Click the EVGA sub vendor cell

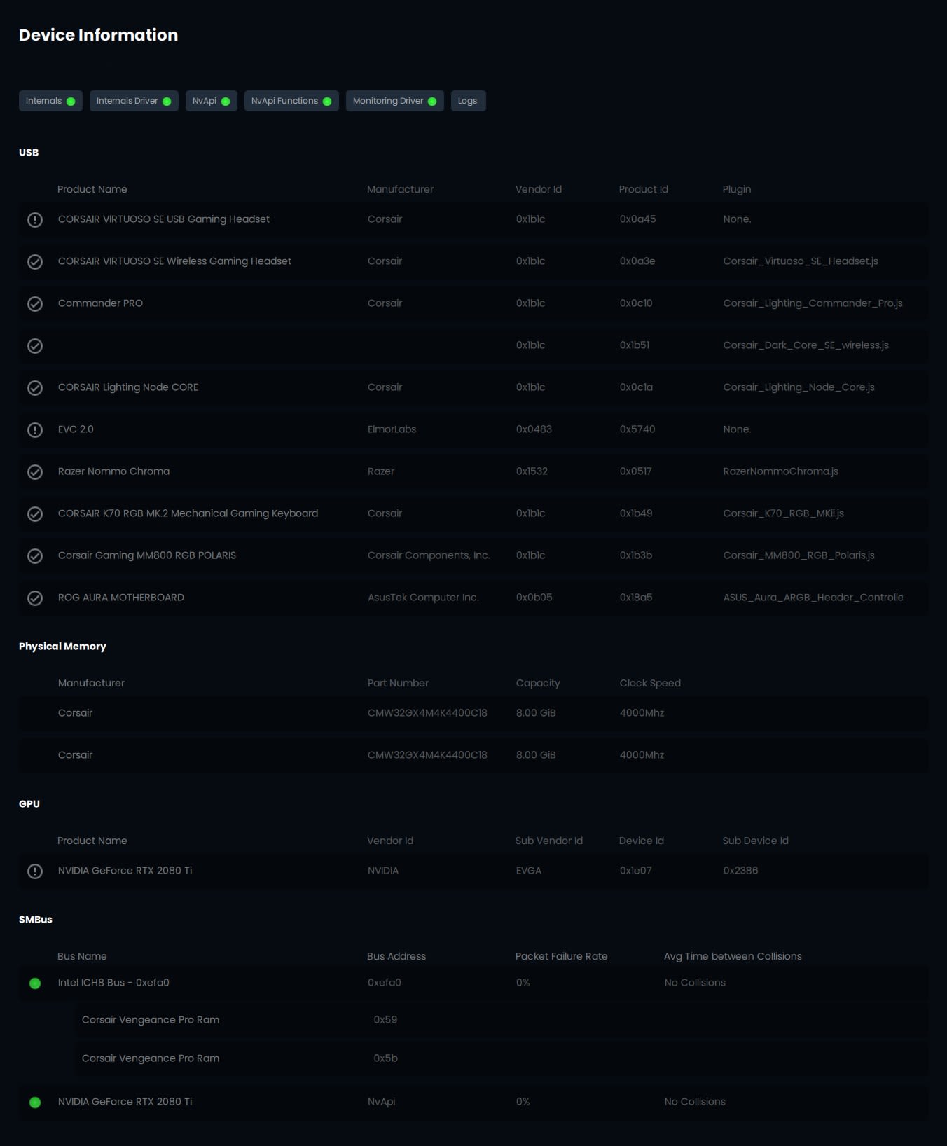(x=529, y=871)
